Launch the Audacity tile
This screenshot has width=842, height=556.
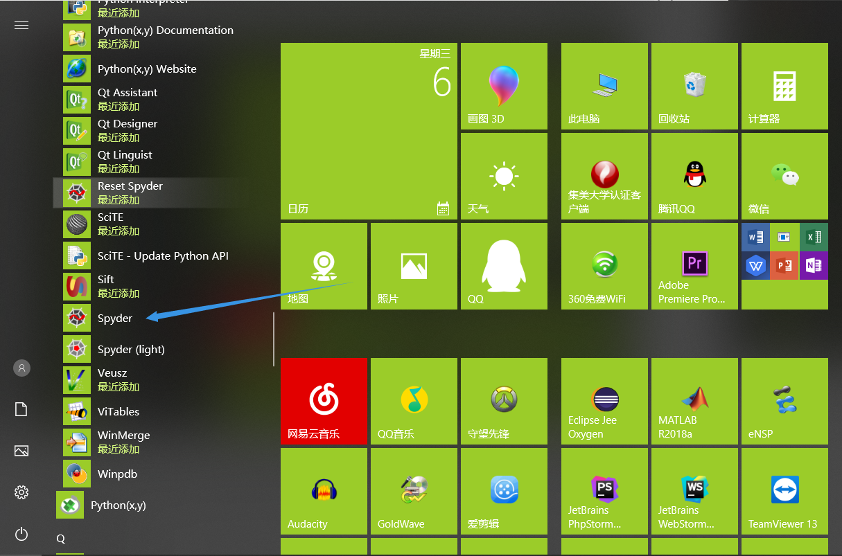[324, 491]
